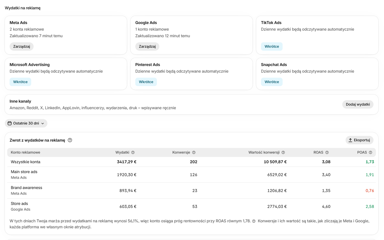Click Zarządzaj in the Meta Ads card
This screenshot has height=240, width=384.
(x=22, y=46)
